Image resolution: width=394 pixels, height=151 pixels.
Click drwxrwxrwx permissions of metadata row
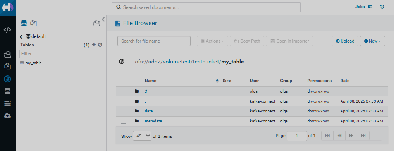(x=318, y=121)
